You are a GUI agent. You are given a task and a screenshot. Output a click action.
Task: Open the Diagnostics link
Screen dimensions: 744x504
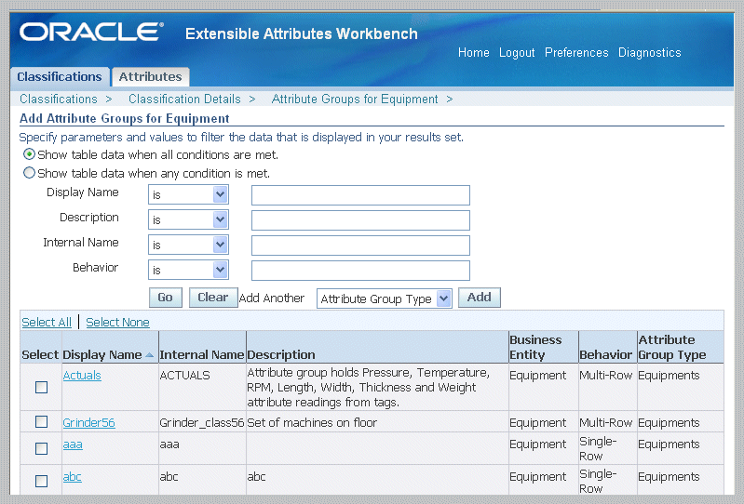pos(650,53)
